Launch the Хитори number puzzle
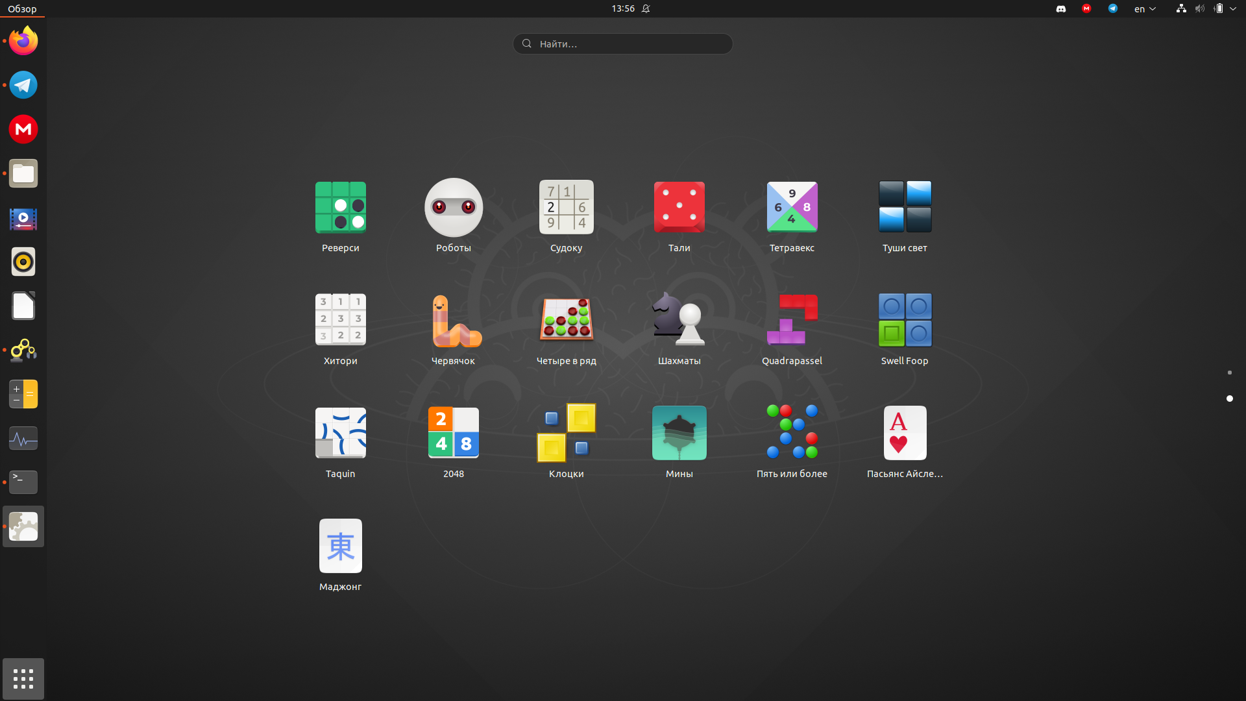1246x701 pixels. 341,330
